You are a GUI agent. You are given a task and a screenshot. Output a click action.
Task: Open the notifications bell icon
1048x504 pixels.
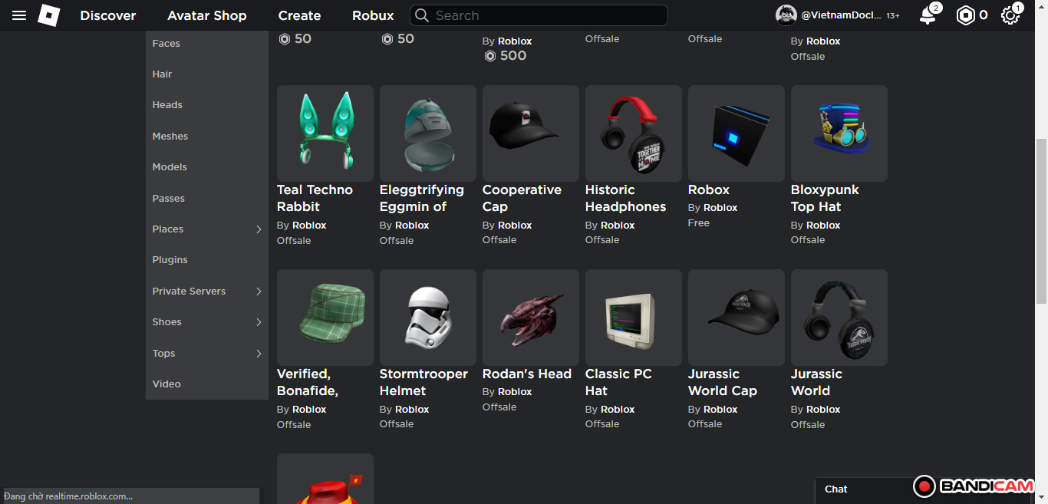tap(927, 15)
